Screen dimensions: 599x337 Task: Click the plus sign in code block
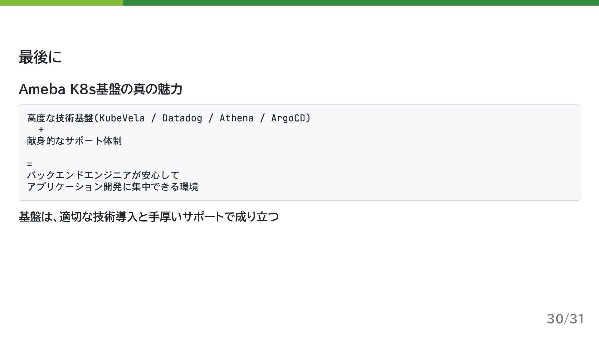[41, 129]
